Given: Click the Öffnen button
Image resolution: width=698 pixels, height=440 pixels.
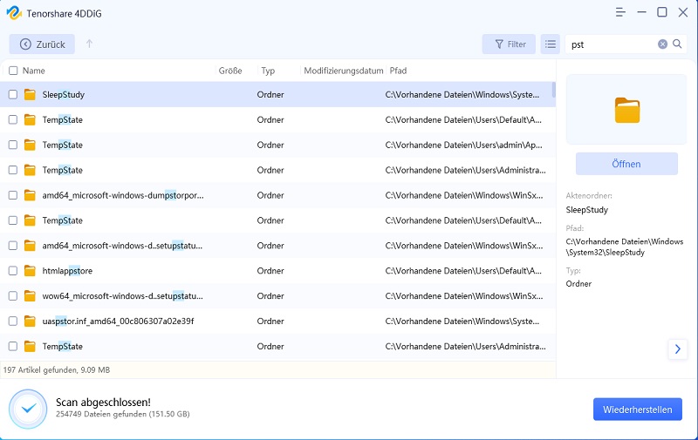Looking at the screenshot, I should (x=626, y=164).
